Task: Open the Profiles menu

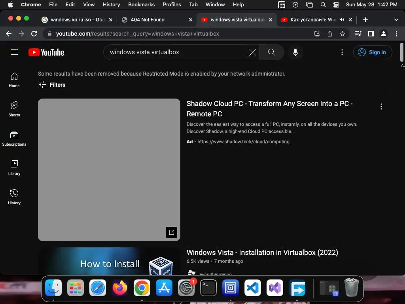Action: click(x=172, y=4)
